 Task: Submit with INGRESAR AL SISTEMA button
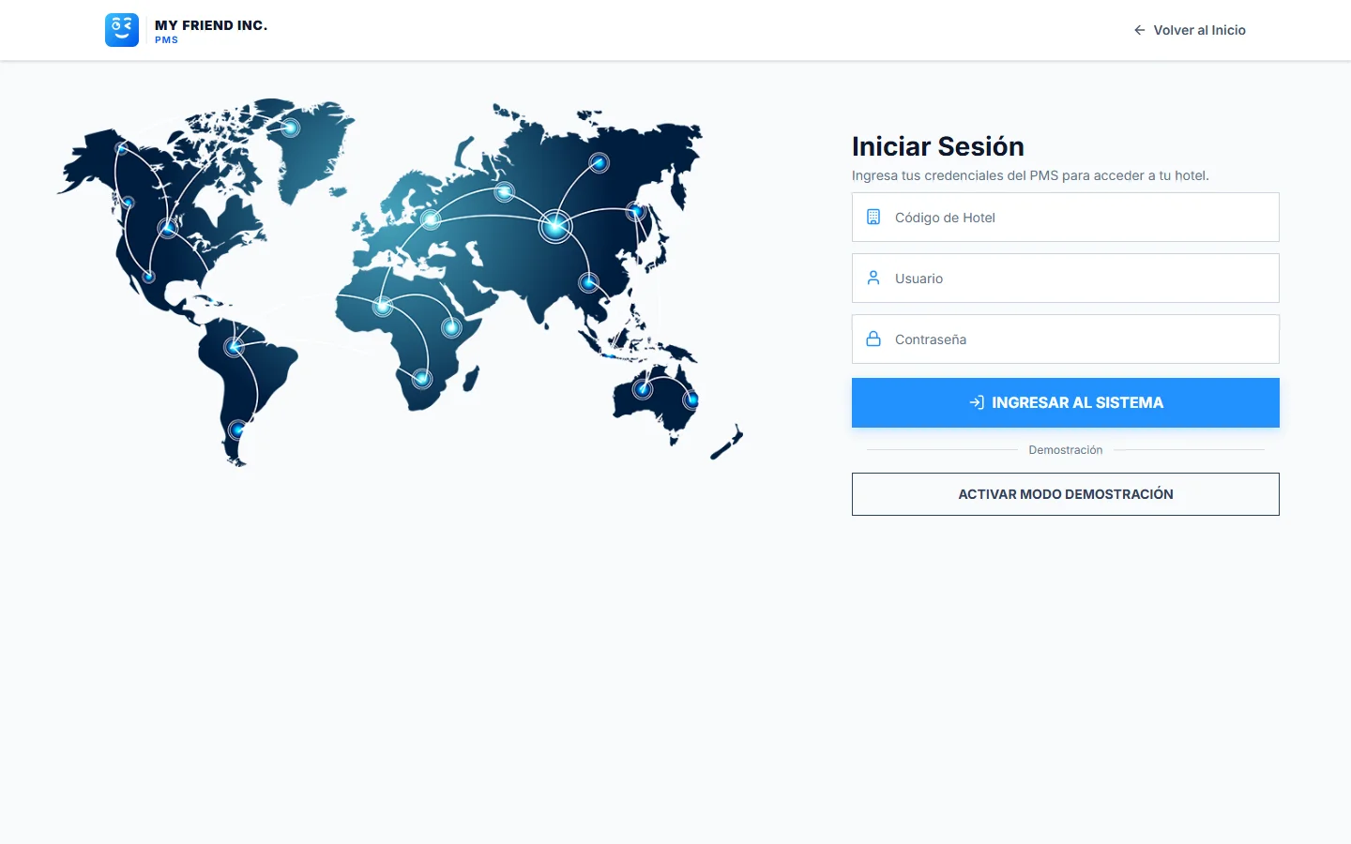[x=1066, y=402]
